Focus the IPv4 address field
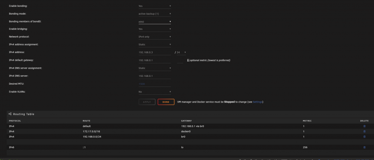 pos(154,52)
